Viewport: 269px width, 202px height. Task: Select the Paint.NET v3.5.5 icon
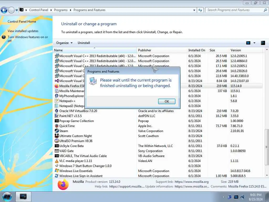click(57, 116)
